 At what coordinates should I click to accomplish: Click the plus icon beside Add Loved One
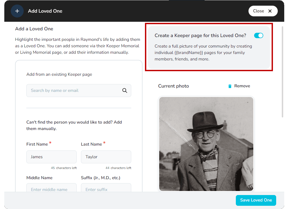[x=17, y=11]
